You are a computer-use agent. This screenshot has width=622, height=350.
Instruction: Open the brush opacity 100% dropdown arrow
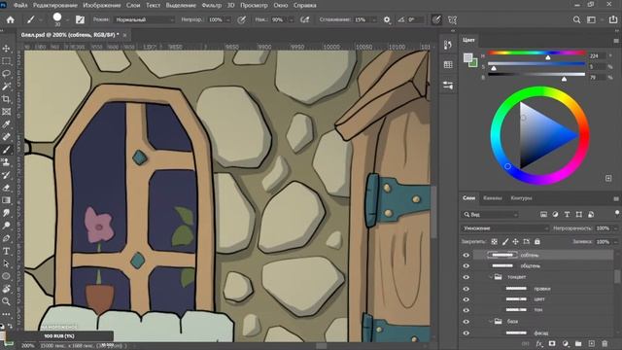(228, 19)
